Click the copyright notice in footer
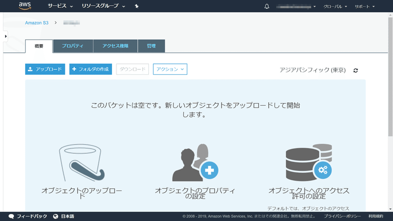This screenshot has height=221, width=393. pos(250,216)
